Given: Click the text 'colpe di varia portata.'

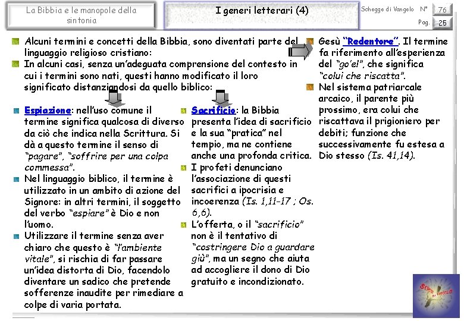Looking at the screenshot, I should pos(73,304).
